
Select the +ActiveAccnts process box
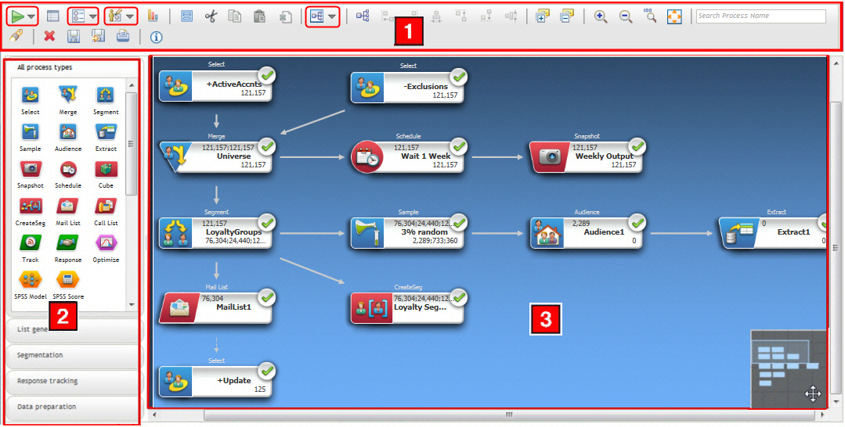[215, 85]
